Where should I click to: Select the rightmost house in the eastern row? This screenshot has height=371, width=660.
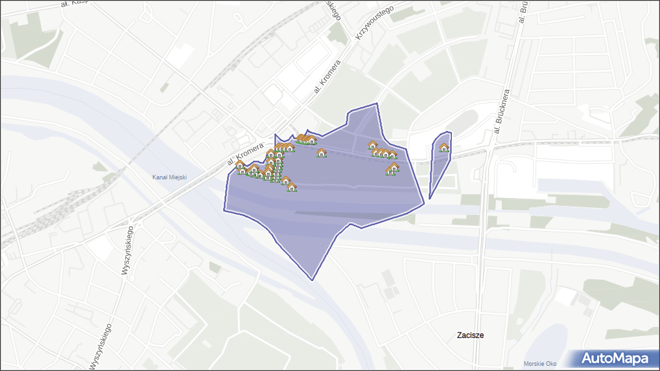click(392, 154)
